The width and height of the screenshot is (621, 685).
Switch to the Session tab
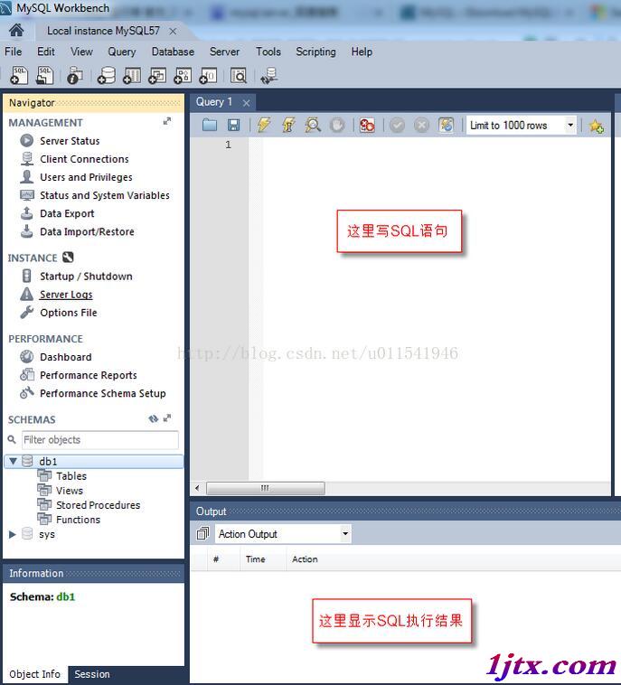92,674
